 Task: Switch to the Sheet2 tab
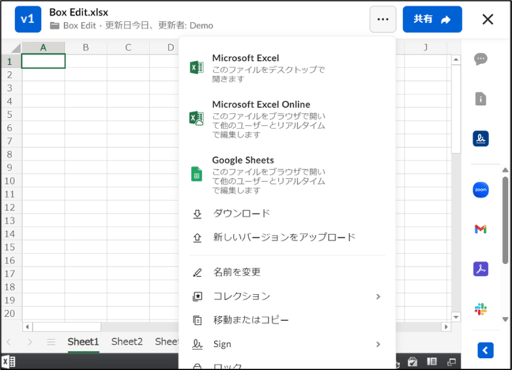coord(127,342)
